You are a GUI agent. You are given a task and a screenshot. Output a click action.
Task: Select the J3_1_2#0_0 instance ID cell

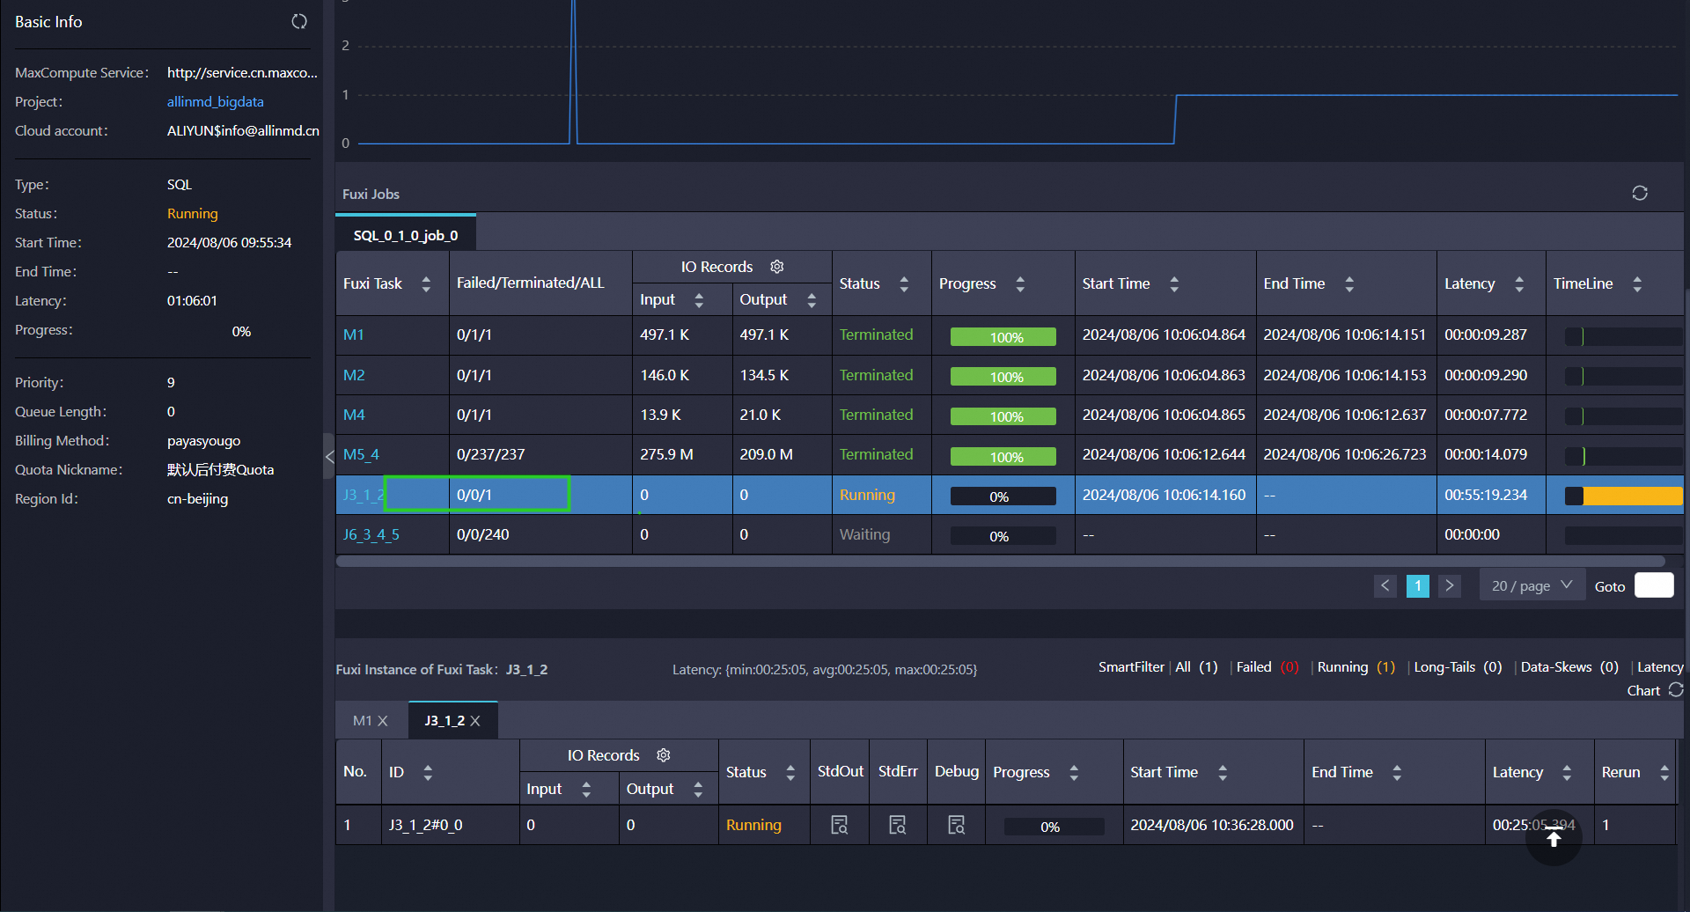tap(451, 825)
